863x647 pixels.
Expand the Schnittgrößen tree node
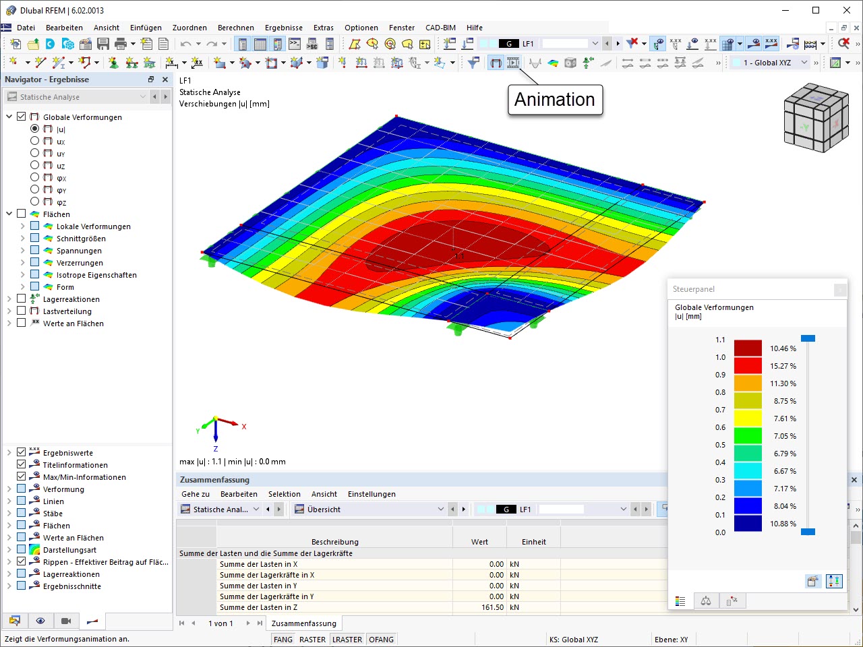(x=23, y=238)
